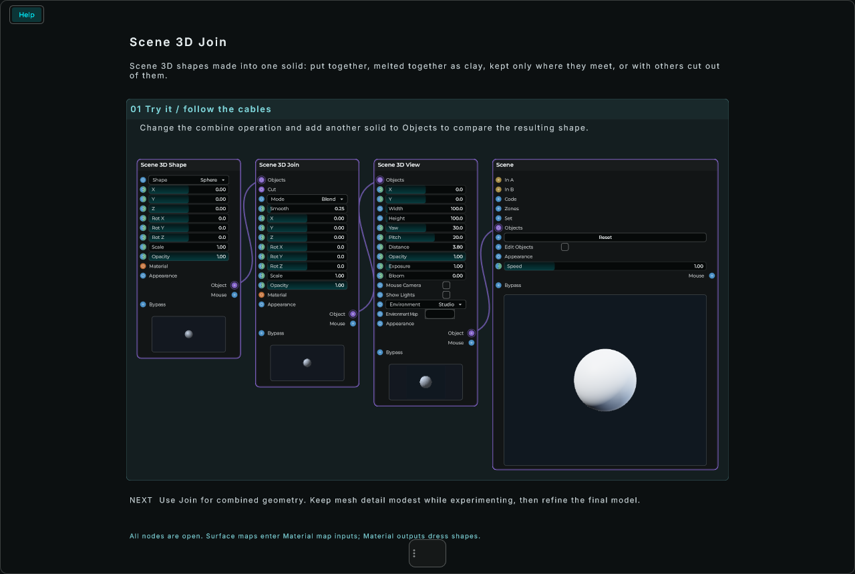The image size is (855, 574).
Task: Click the Bypass port on Scene 3D View
Action: [x=380, y=352]
